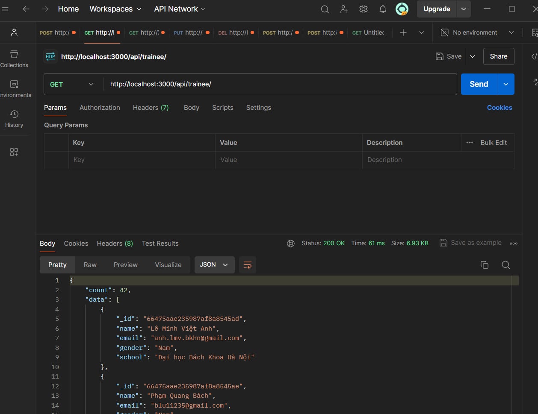Click Bulk Edit

[494, 143]
